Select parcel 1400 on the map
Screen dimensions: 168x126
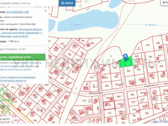pos(121,112)
